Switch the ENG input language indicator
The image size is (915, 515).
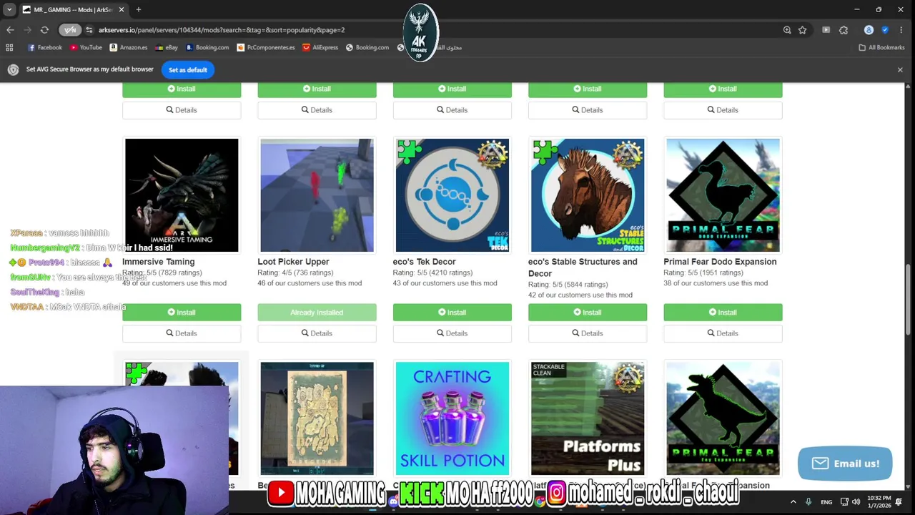(x=826, y=502)
